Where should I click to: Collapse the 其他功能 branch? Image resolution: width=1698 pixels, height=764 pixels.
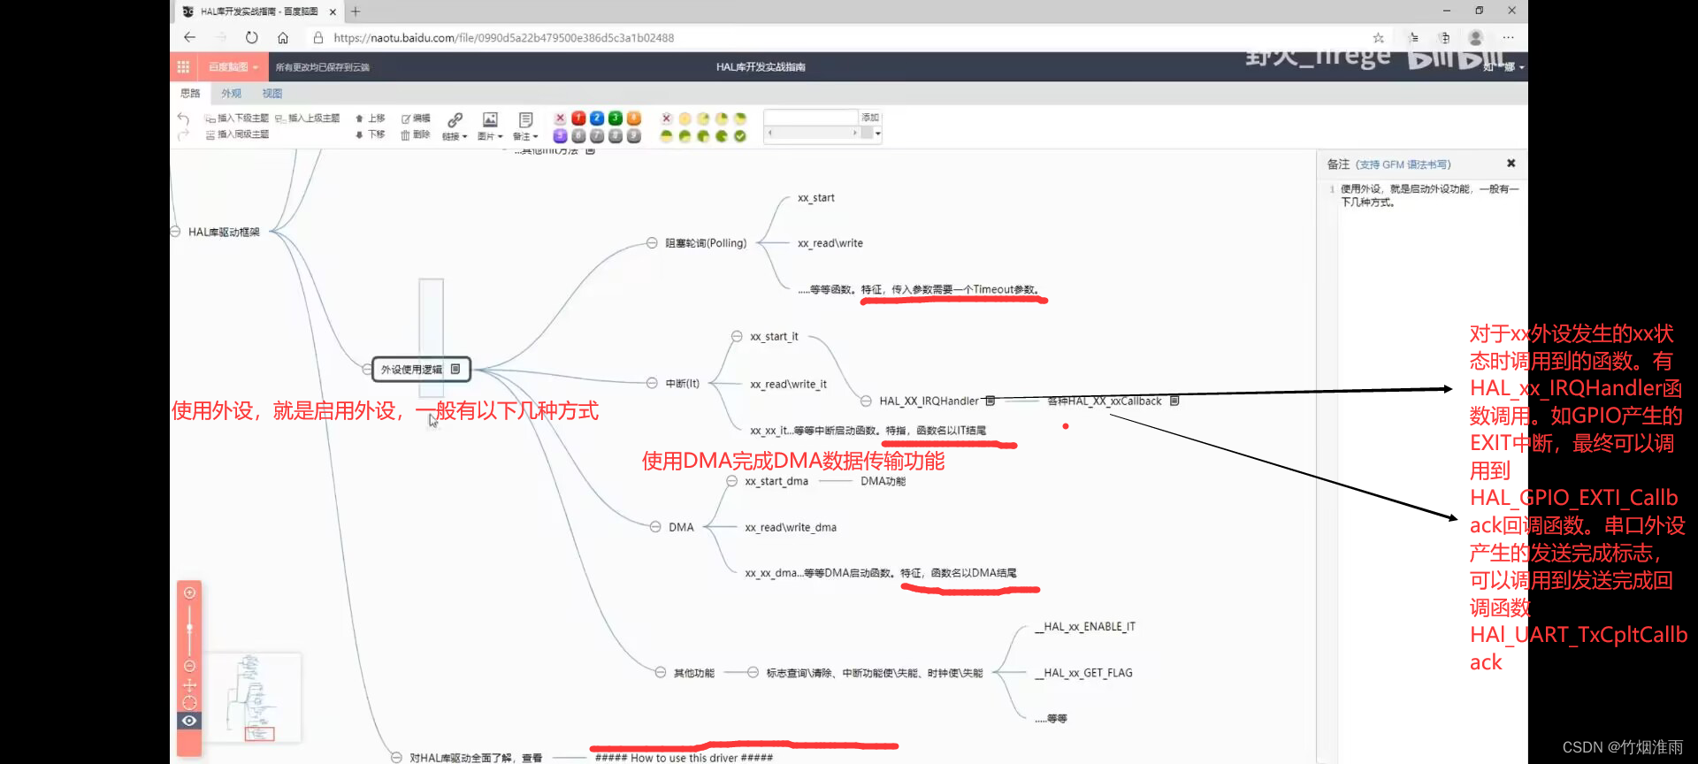click(x=661, y=673)
